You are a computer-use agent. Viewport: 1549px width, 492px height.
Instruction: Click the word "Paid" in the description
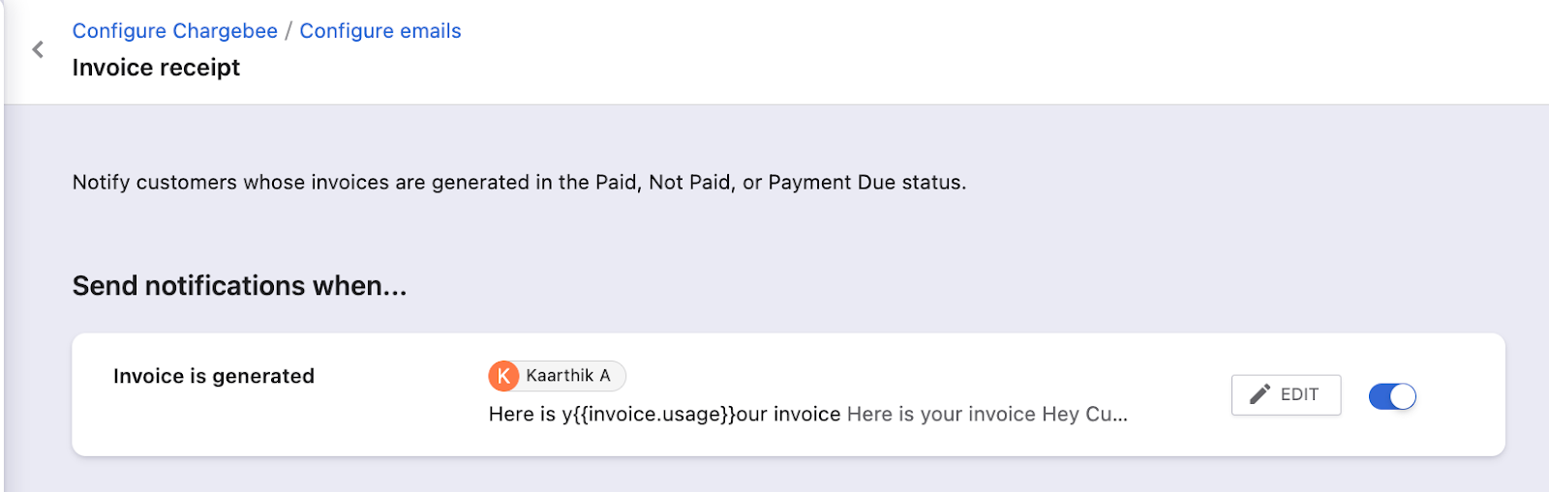[616, 183]
